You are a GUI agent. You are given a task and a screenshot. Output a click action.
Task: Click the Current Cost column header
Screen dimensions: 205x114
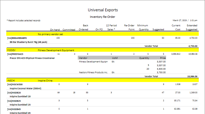point(176,28)
